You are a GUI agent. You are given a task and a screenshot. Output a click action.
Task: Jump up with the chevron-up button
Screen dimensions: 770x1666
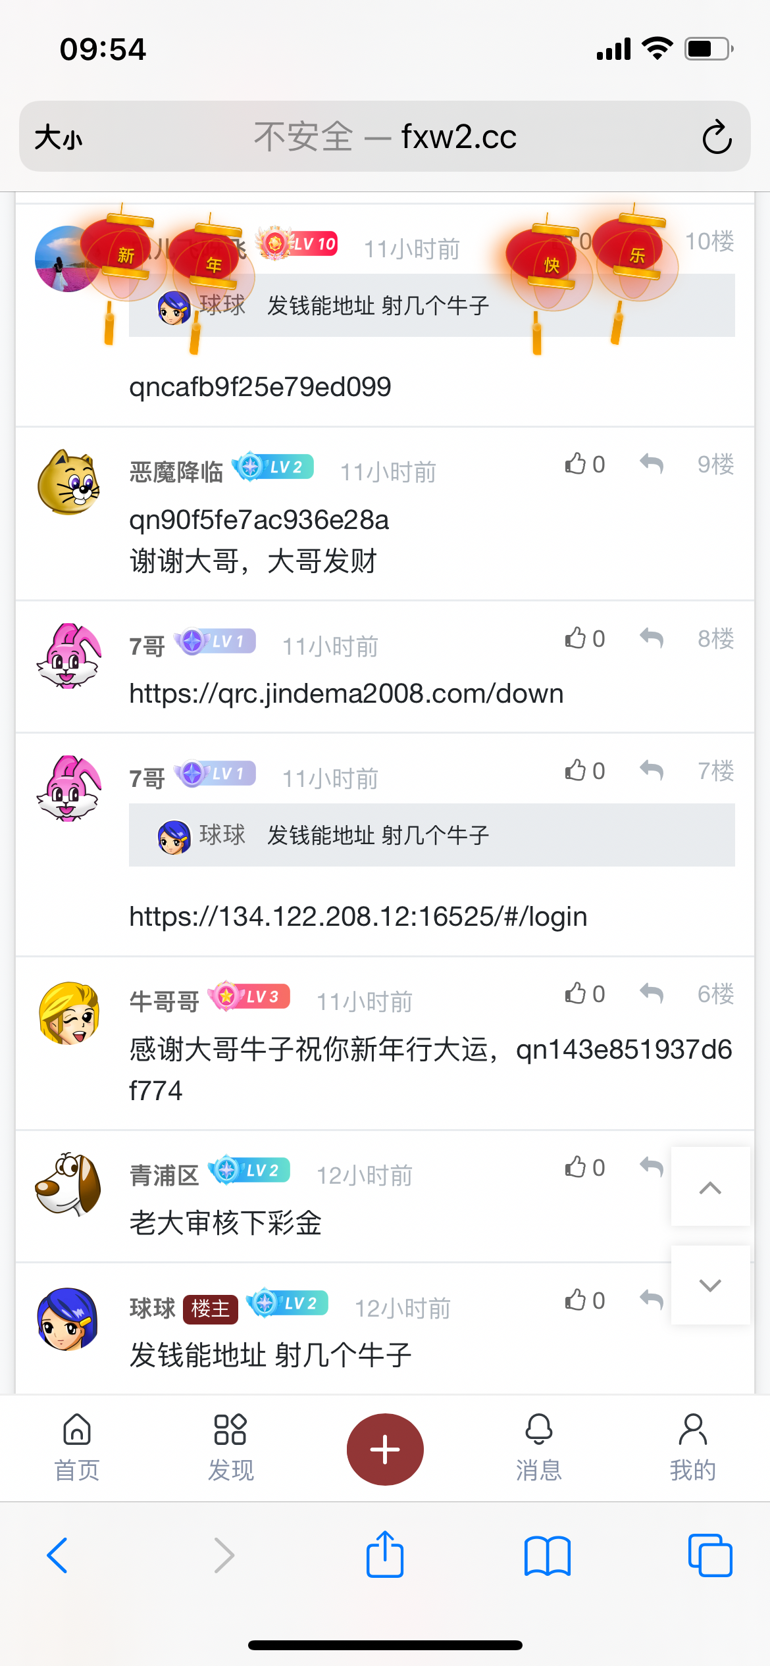[x=710, y=1187]
